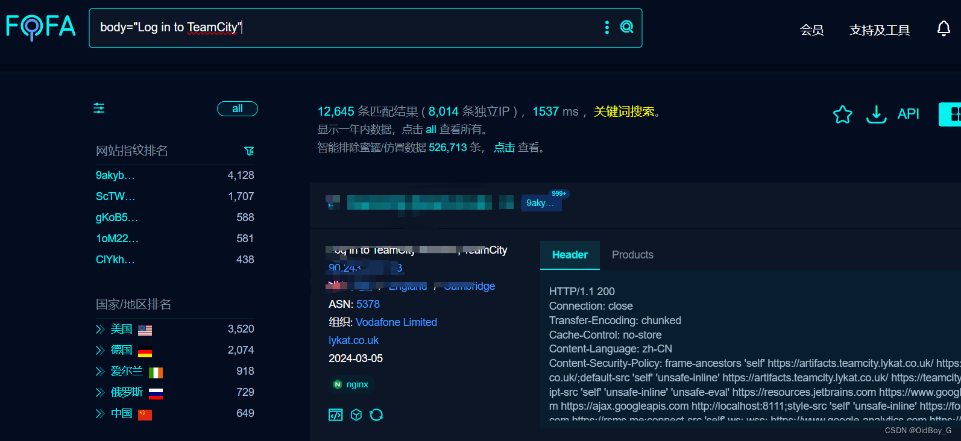
Task: Open ASN 5378 link
Action: click(368, 304)
